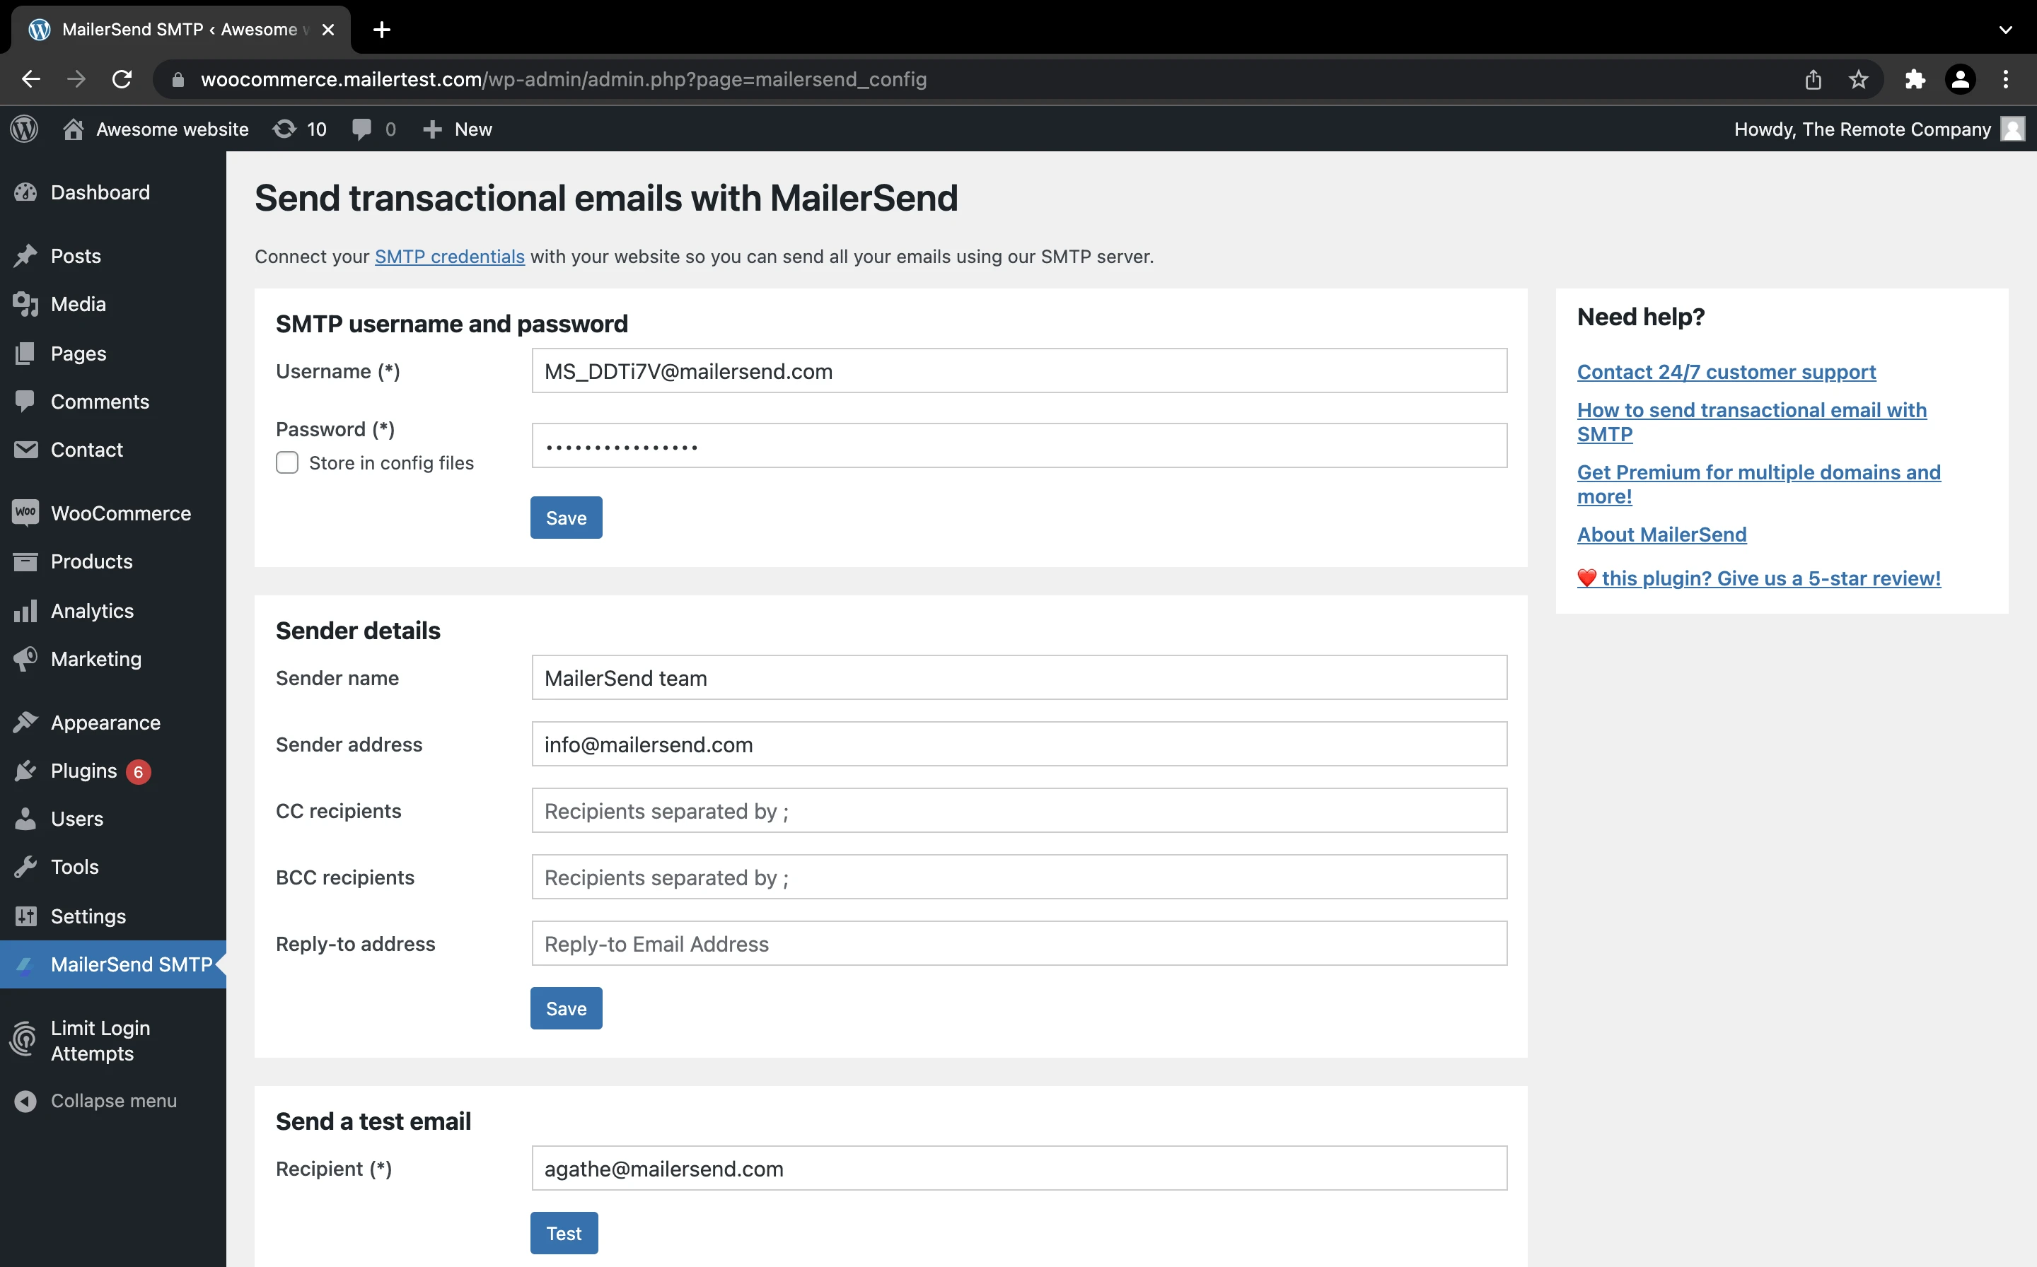
Task: Open WooCommerce in the sidebar menu
Action: click(121, 513)
